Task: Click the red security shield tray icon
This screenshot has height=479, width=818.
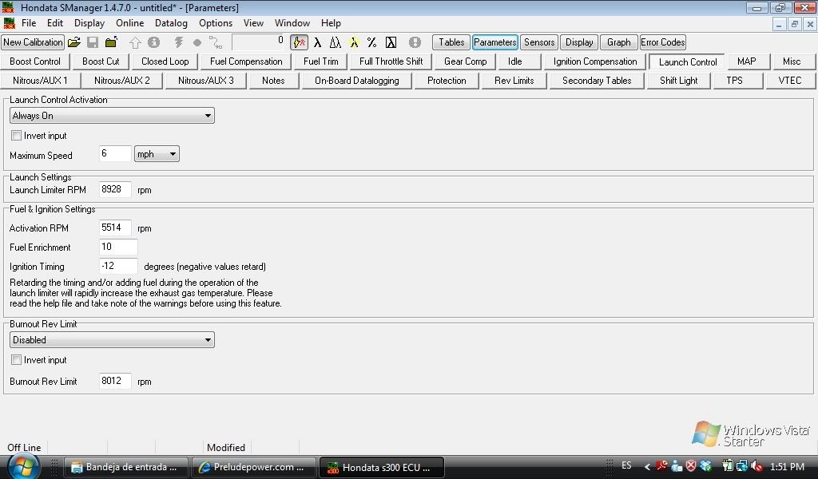Action: click(691, 466)
